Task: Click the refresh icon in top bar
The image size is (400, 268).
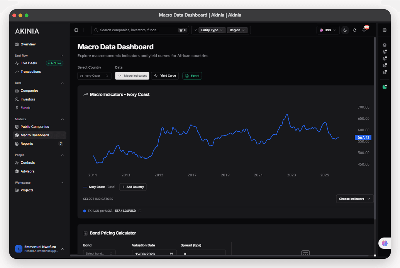Action: click(354, 30)
